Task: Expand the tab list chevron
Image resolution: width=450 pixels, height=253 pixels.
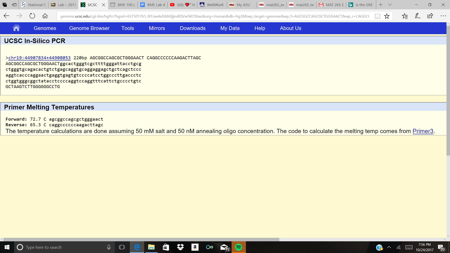Action: 390,5
